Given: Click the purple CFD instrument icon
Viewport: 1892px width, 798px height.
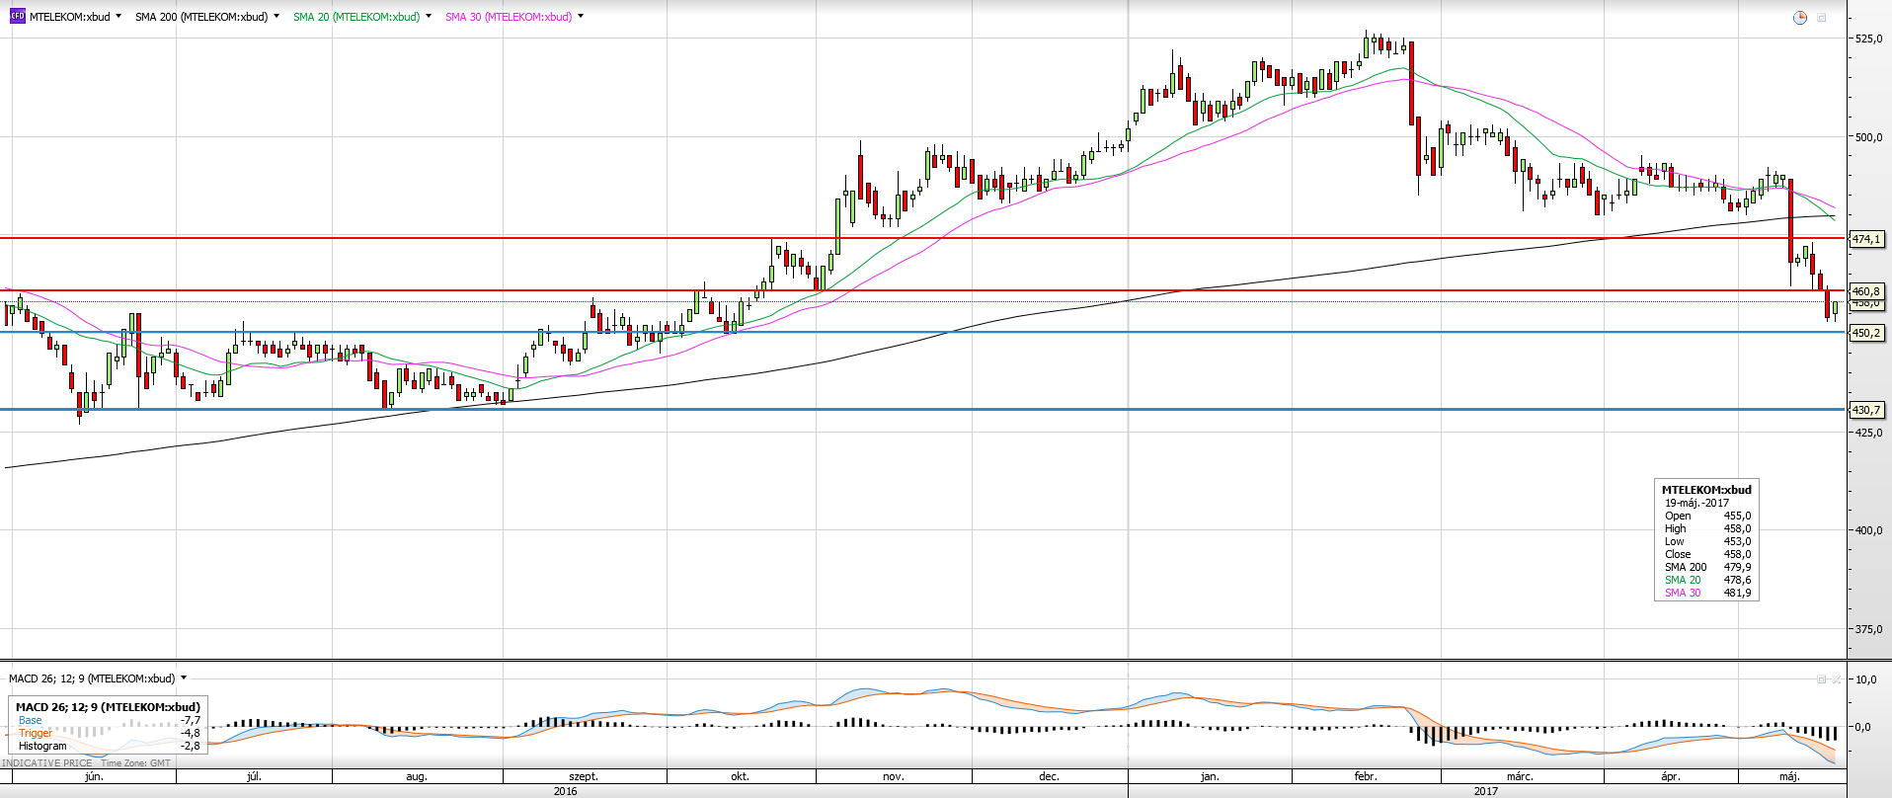Looking at the screenshot, I should point(17,16).
